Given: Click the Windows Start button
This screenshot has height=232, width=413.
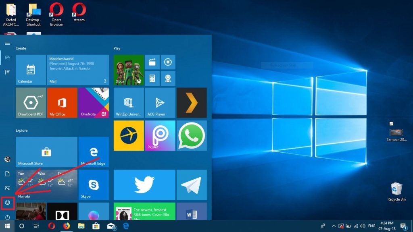Looking at the screenshot, I should [7, 226].
